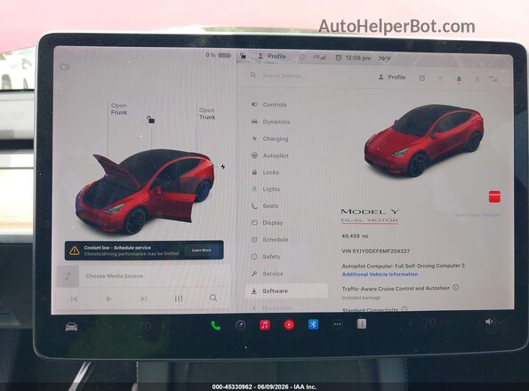Open the Bluetooth app icon
Viewport: 529px width, 391px height.
[x=314, y=324]
